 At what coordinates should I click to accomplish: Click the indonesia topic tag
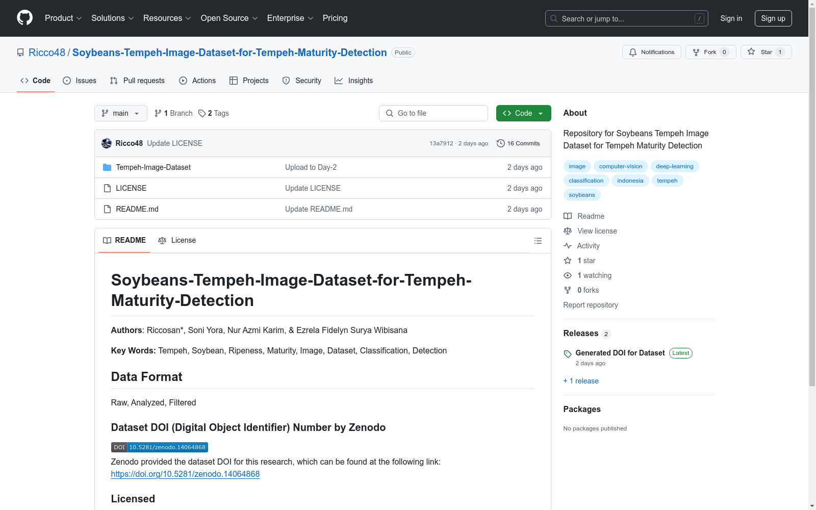click(630, 181)
